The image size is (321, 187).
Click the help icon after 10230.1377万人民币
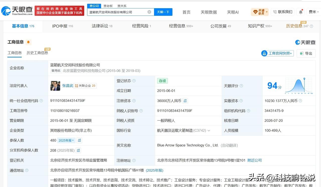tap(300, 101)
